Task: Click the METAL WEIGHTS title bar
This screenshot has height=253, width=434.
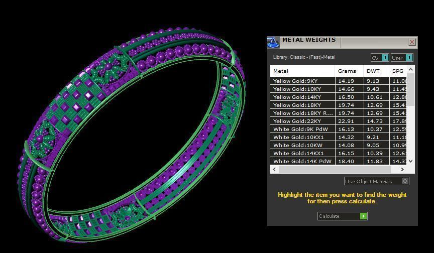Action: point(343,42)
